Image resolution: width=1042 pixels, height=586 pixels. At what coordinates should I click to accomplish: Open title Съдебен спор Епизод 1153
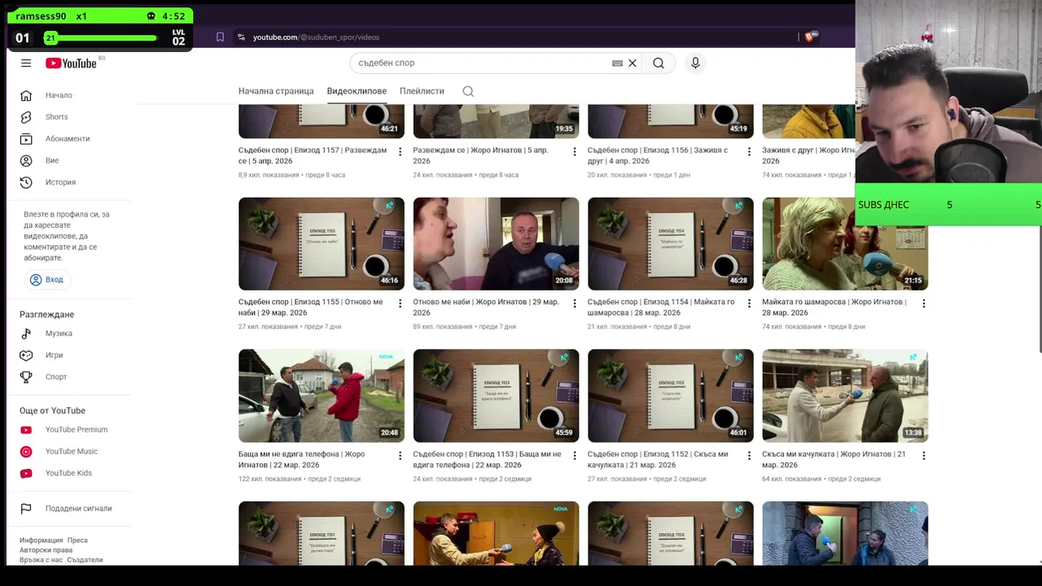487,459
